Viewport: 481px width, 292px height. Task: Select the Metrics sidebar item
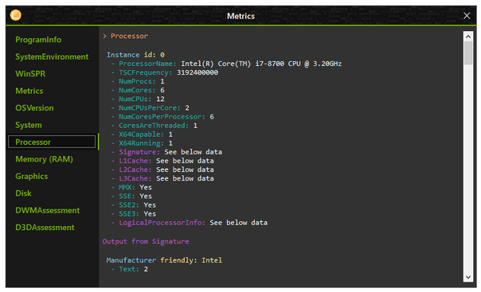29,91
